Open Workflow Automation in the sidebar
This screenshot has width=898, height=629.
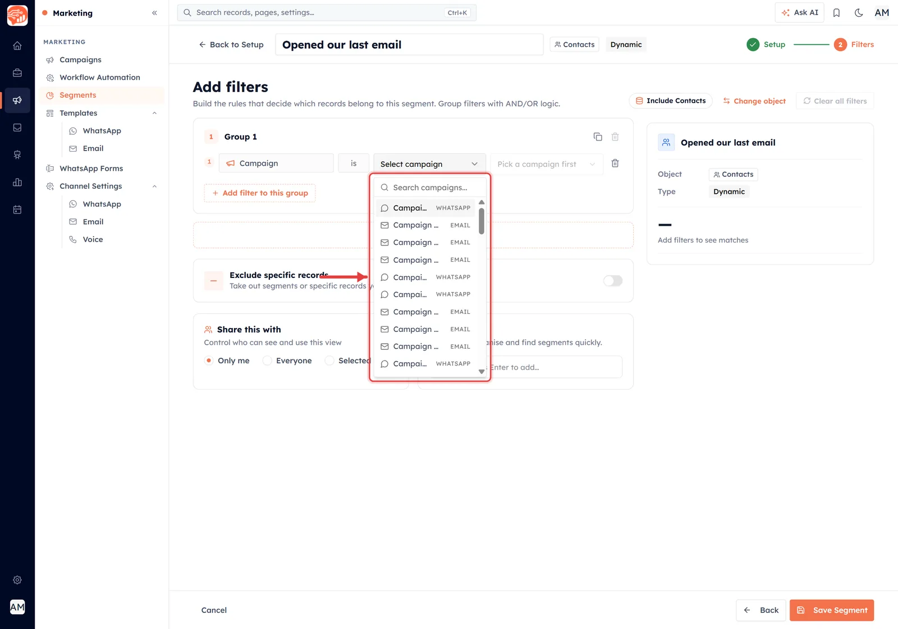click(100, 78)
